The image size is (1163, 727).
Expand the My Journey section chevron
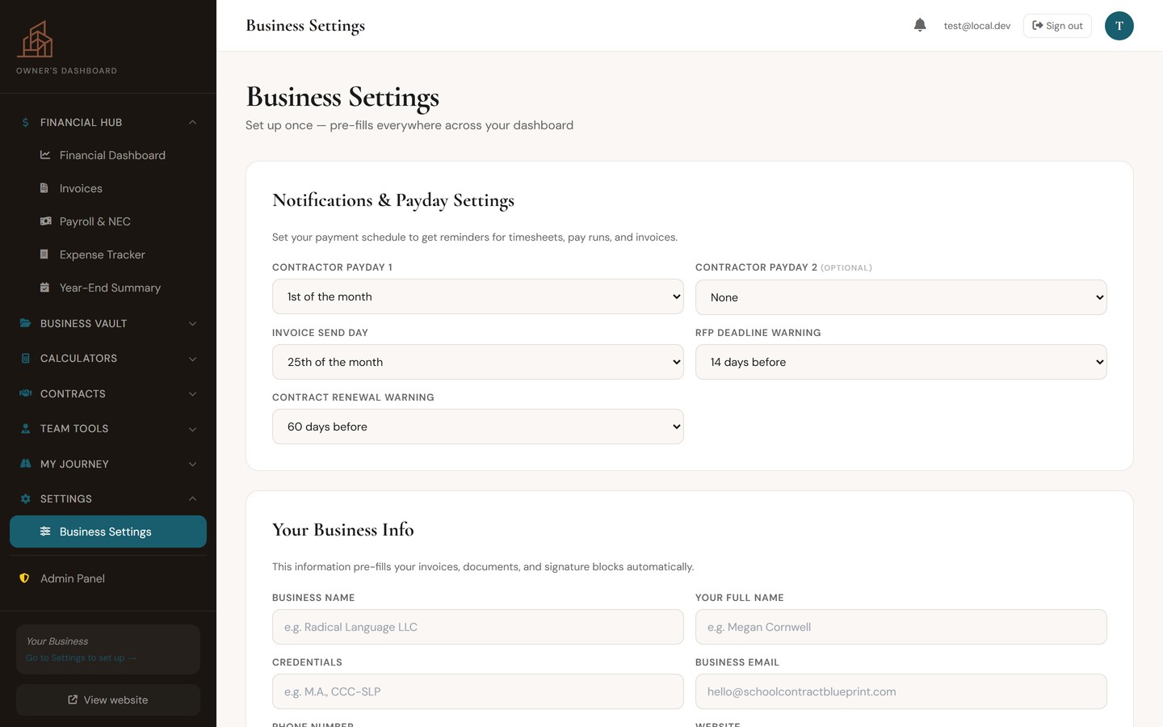click(192, 464)
